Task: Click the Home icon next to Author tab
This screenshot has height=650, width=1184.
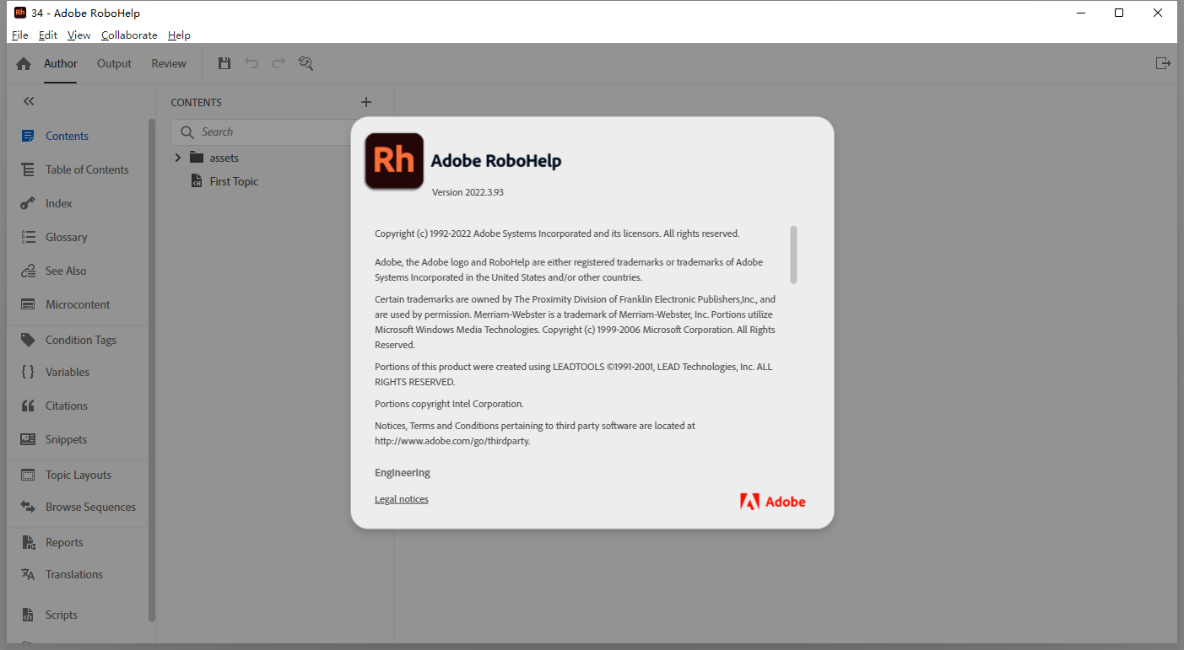Action: point(23,62)
